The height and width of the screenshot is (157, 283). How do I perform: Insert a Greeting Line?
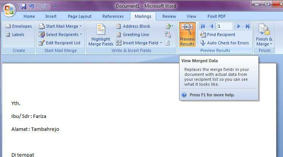(133, 35)
